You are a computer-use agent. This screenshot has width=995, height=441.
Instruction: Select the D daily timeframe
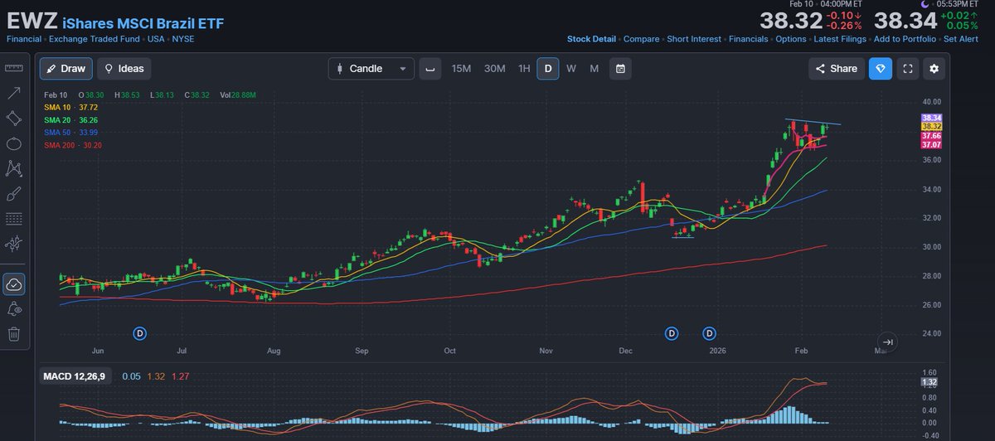coord(547,69)
